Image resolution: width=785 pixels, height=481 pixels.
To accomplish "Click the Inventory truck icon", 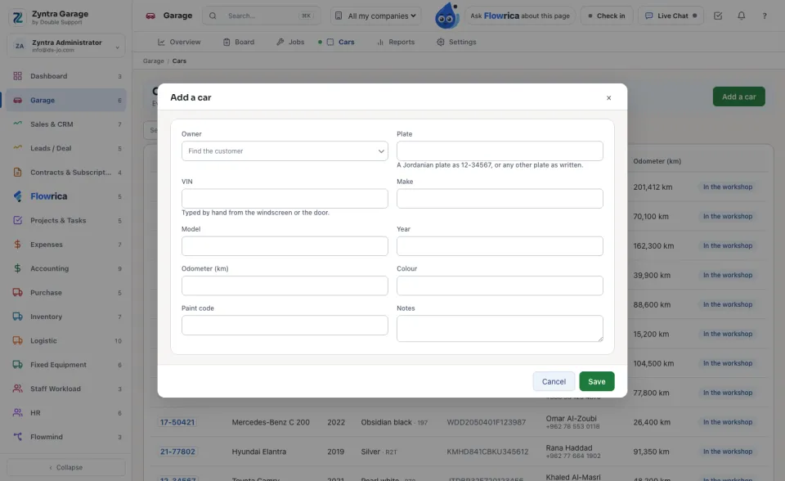I will 17,317.
